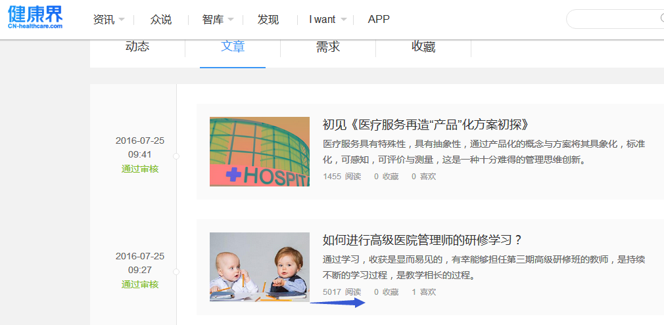Select the 文章 tab
This screenshot has height=325, width=664.
tap(233, 47)
